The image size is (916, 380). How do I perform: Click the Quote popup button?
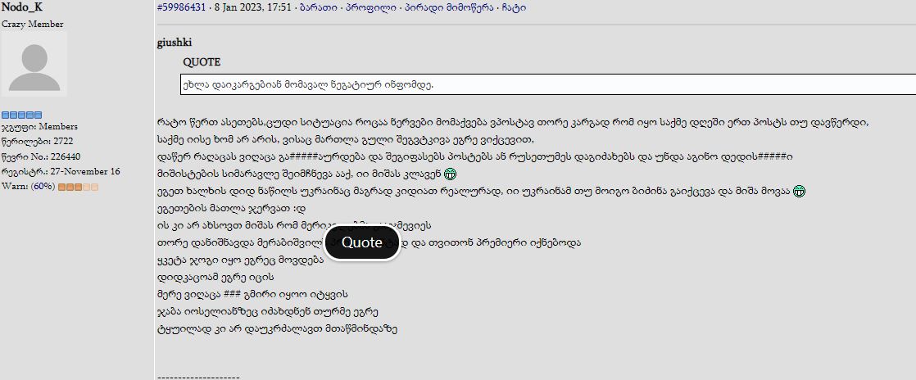click(x=361, y=242)
